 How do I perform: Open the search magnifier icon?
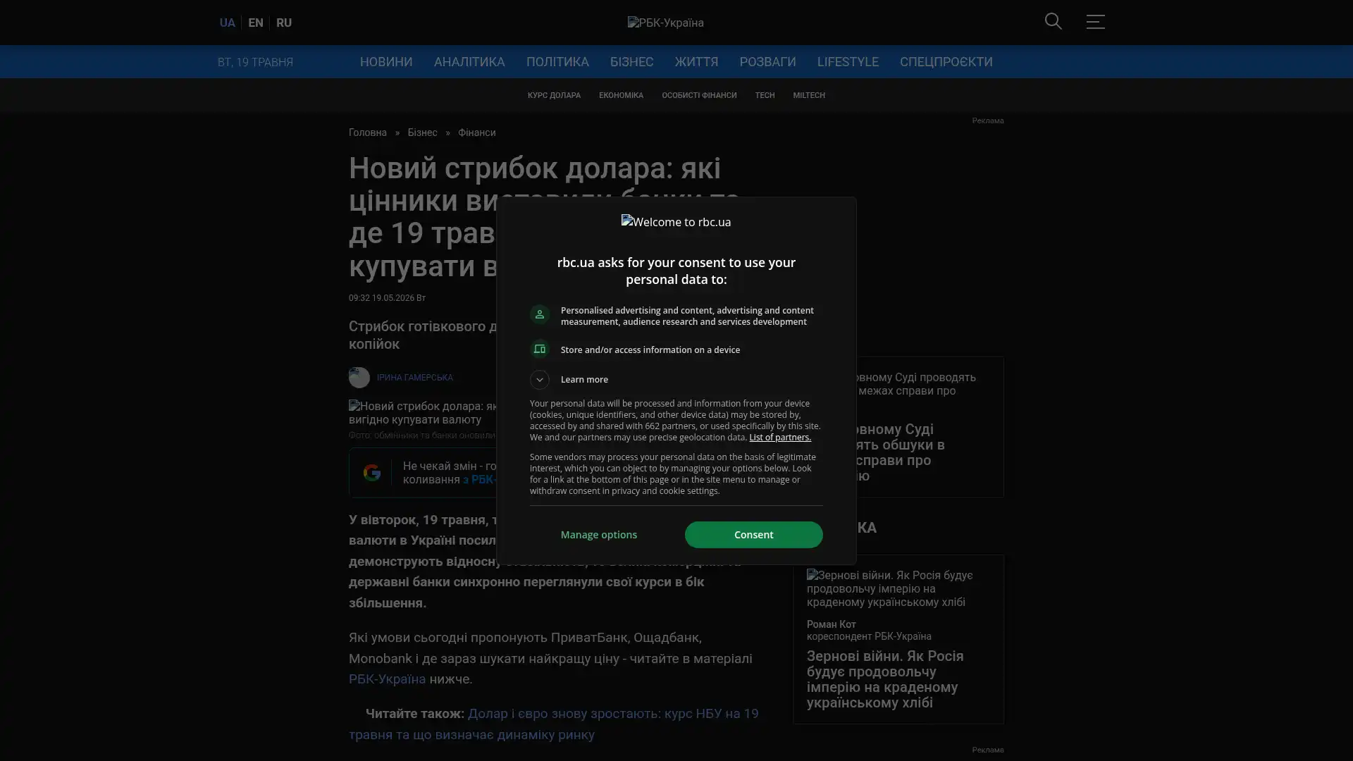click(x=1053, y=22)
